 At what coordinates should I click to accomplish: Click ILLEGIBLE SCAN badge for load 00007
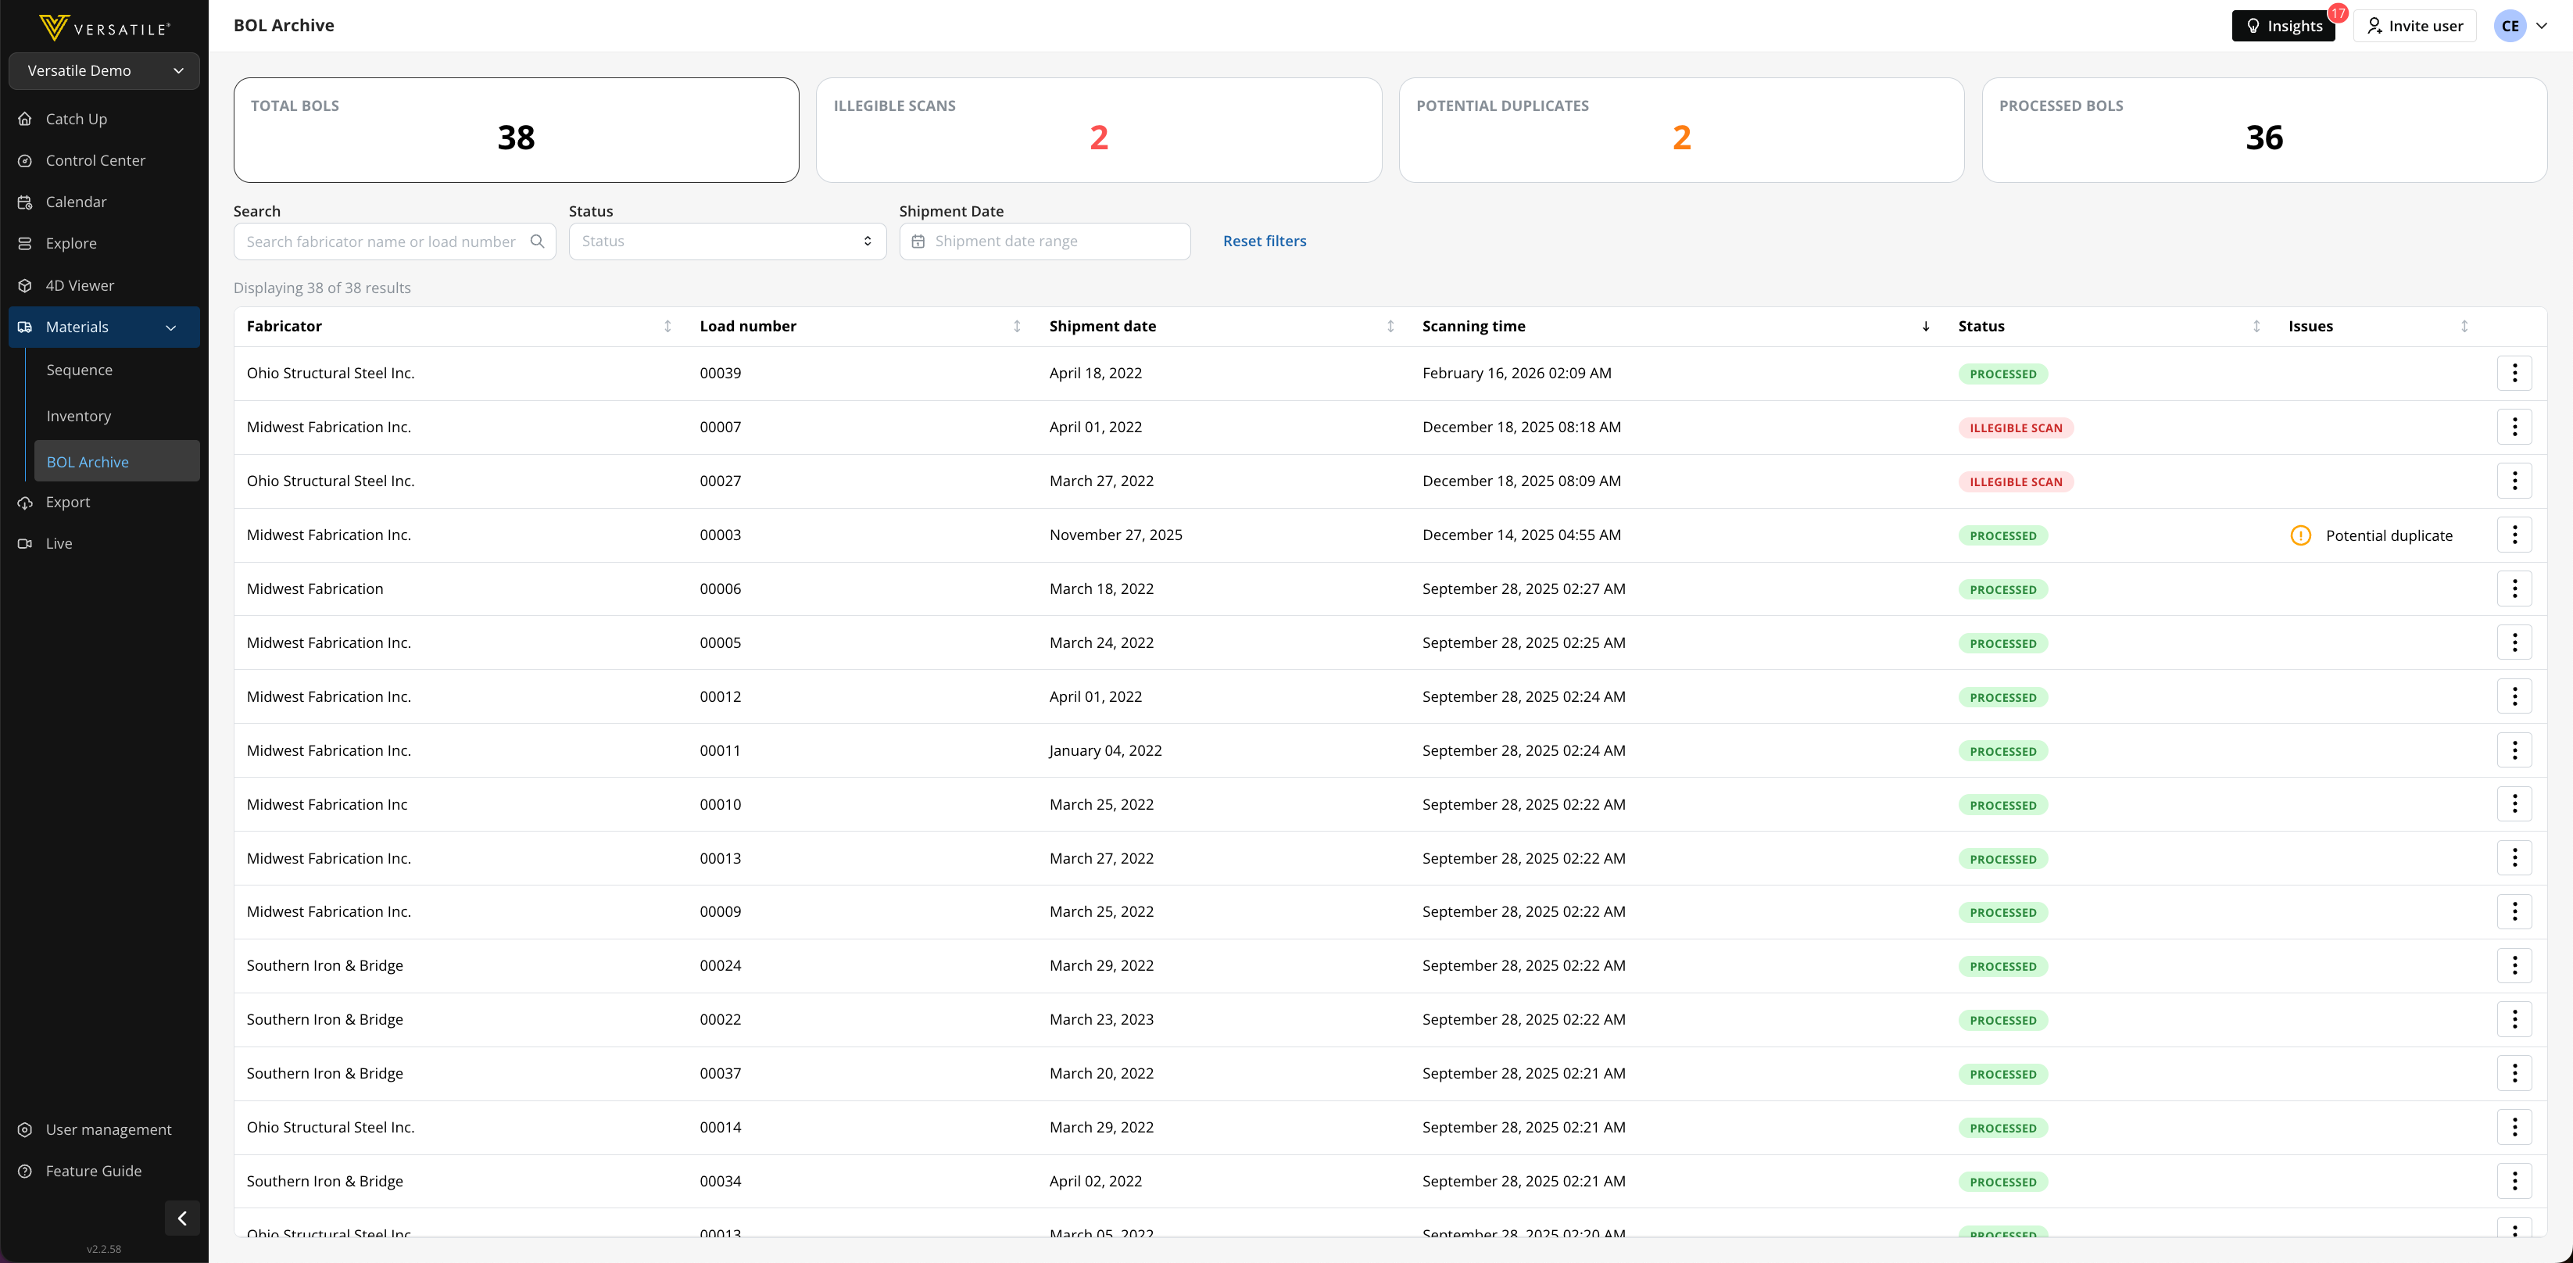(x=2016, y=428)
